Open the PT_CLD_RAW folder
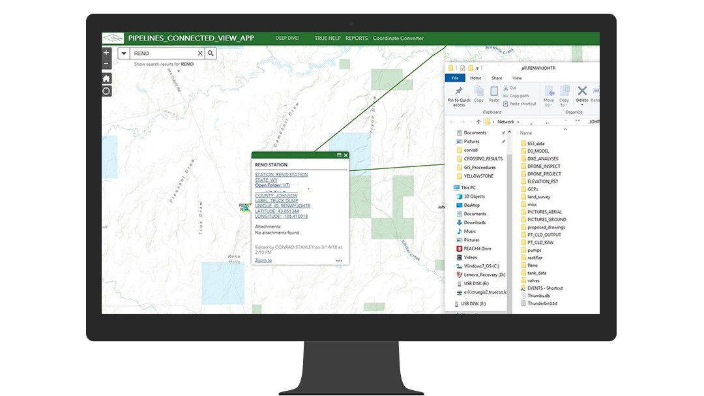 [540, 242]
